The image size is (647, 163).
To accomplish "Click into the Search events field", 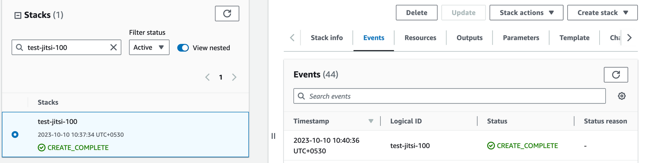I will (449, 96).
